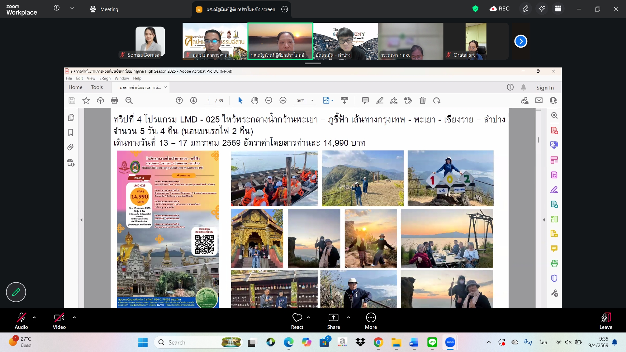The height and width of the screenshot is (352, 626).
Task: Open the Zoom encryption shield icon
Action: coord(475,9)
